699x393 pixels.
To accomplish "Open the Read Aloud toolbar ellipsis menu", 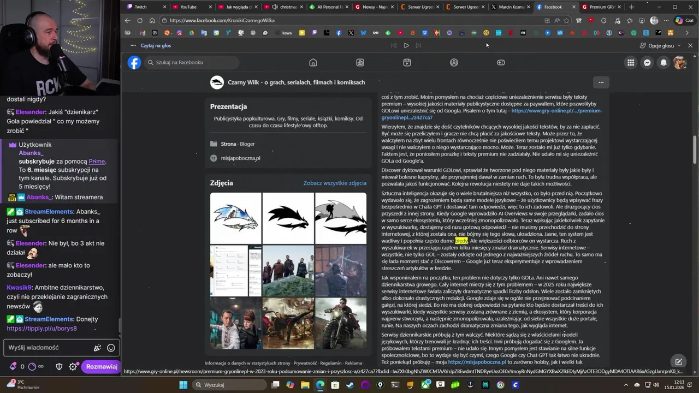I will click(x=133, y=45).
